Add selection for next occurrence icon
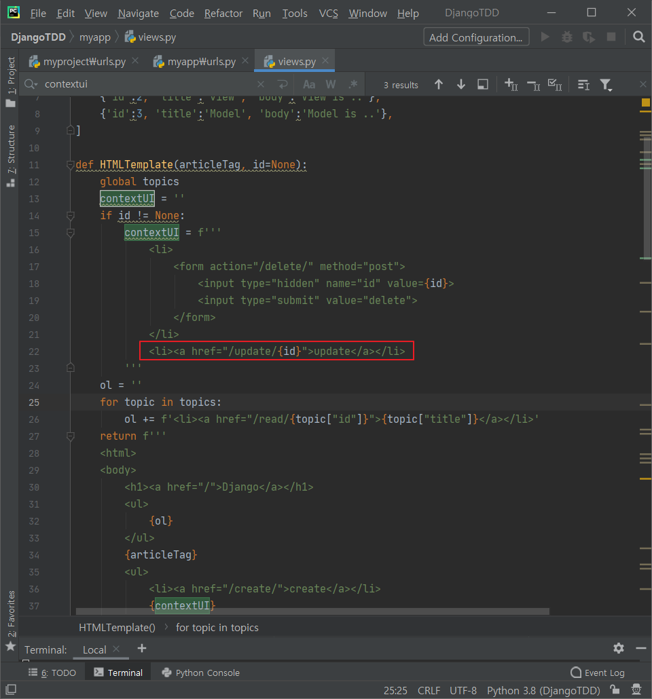This screenshot has height=699, width=652. click(x=511, y=84)
